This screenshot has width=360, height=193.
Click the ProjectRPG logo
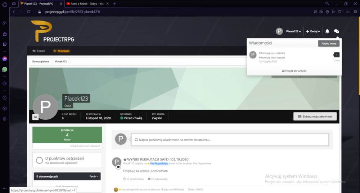click(x=53, y=31)
